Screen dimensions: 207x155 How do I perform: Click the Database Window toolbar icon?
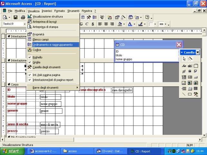pos(131,17)
